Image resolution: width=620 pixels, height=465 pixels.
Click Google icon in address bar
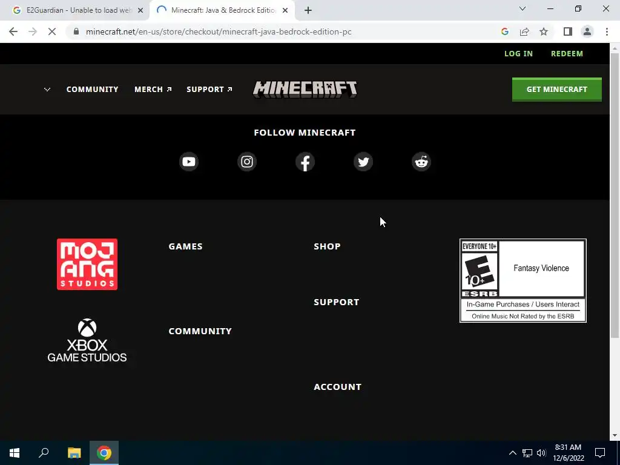click(504, 31)
